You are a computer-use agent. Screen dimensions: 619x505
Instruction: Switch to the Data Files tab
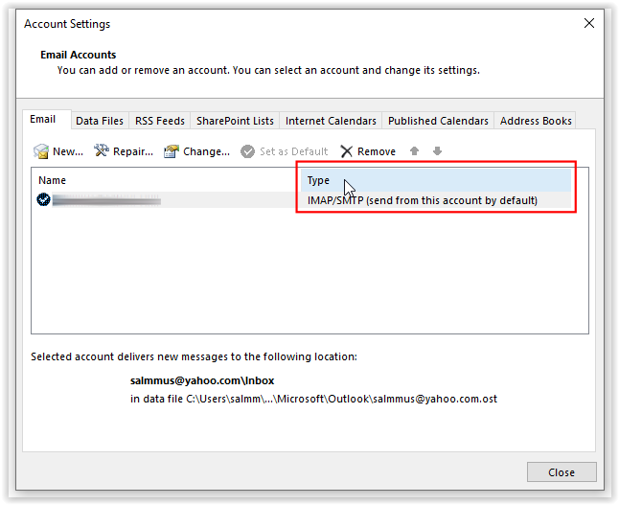pyautogui.click(x=100, y=121)
